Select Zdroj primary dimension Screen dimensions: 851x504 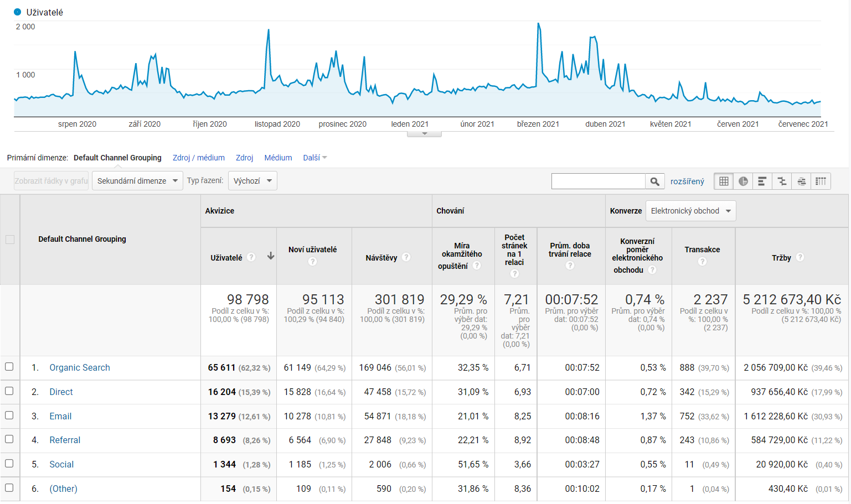tap(244, 158)
